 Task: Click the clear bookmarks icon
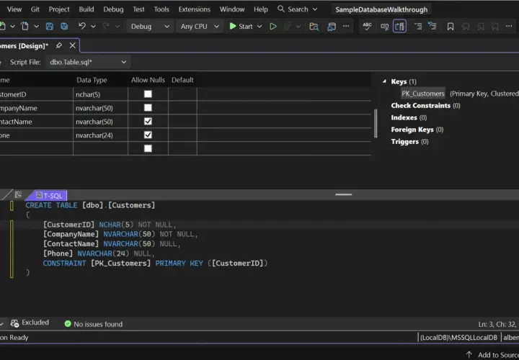494,27
